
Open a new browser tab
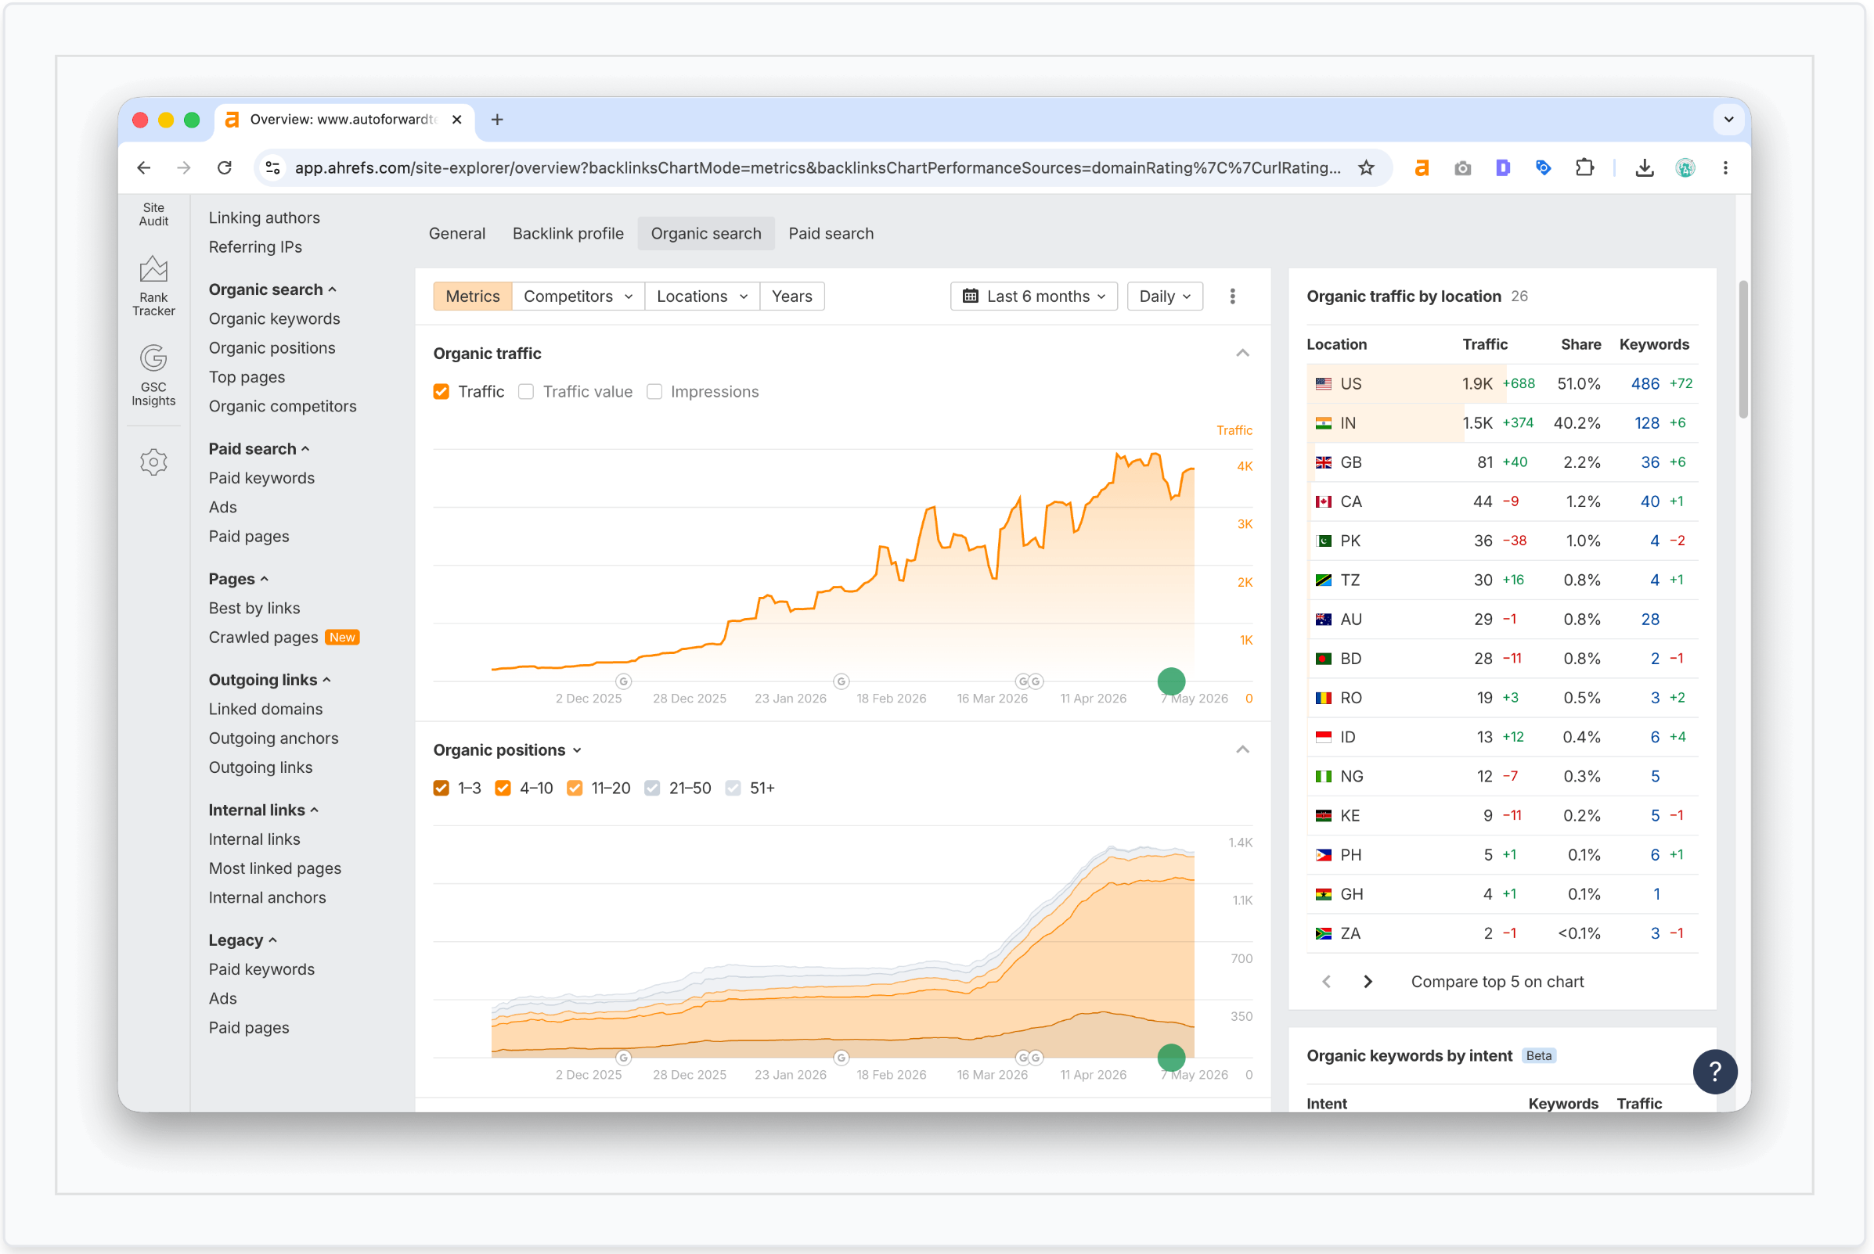tap(497, 120)
